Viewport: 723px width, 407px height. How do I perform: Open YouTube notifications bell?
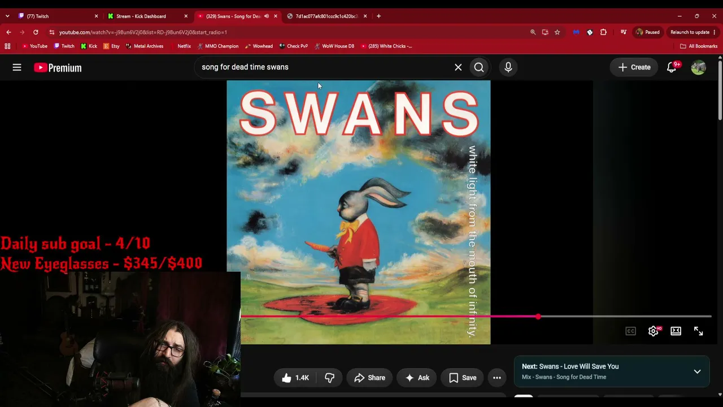tap(672, 67)
